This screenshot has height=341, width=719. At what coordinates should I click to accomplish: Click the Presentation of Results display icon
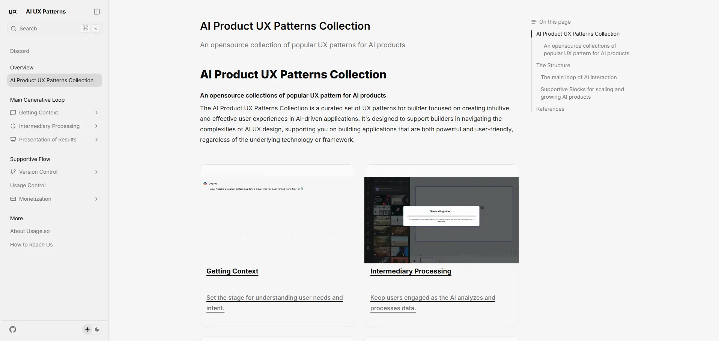point(13,140)
